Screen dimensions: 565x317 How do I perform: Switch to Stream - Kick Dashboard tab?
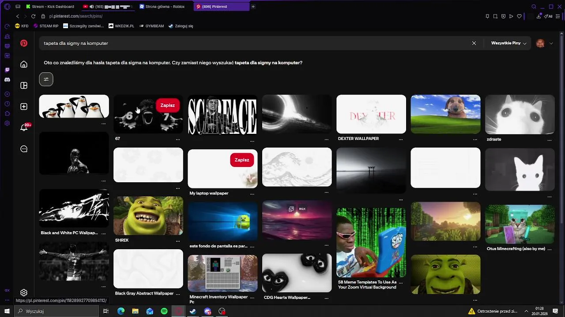(50, 7)
